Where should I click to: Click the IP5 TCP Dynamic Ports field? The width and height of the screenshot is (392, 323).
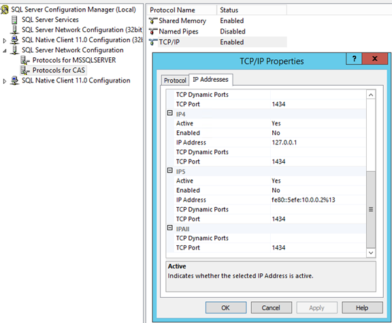click(x=318, y=210)
